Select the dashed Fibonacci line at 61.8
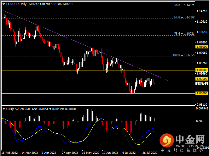209x156 pixels. click(x=98, y=19)
